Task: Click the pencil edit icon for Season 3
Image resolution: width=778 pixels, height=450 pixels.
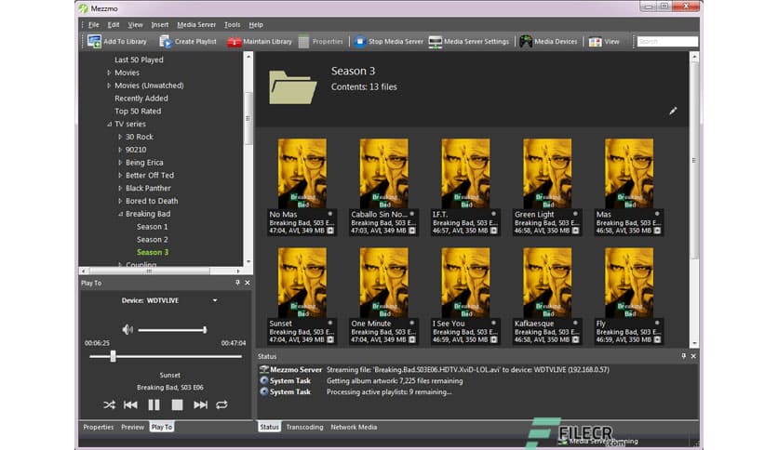Action: click(673, 111)
